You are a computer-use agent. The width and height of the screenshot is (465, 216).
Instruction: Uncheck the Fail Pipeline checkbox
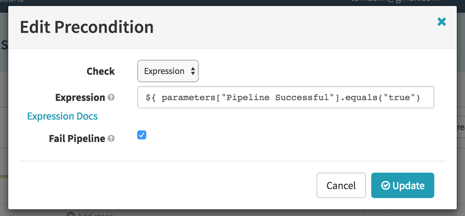pyautogui.click(x=142, y=135)
